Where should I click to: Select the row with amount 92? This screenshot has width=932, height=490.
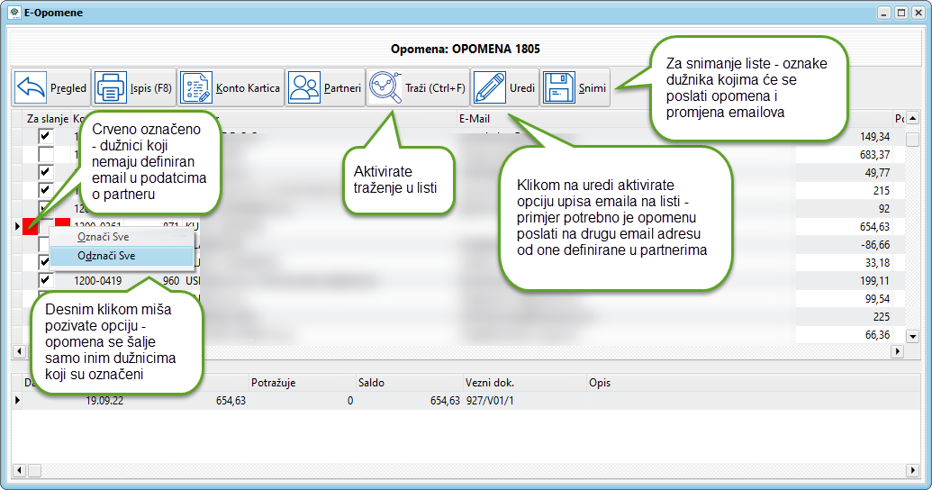(x=457, y=208)
